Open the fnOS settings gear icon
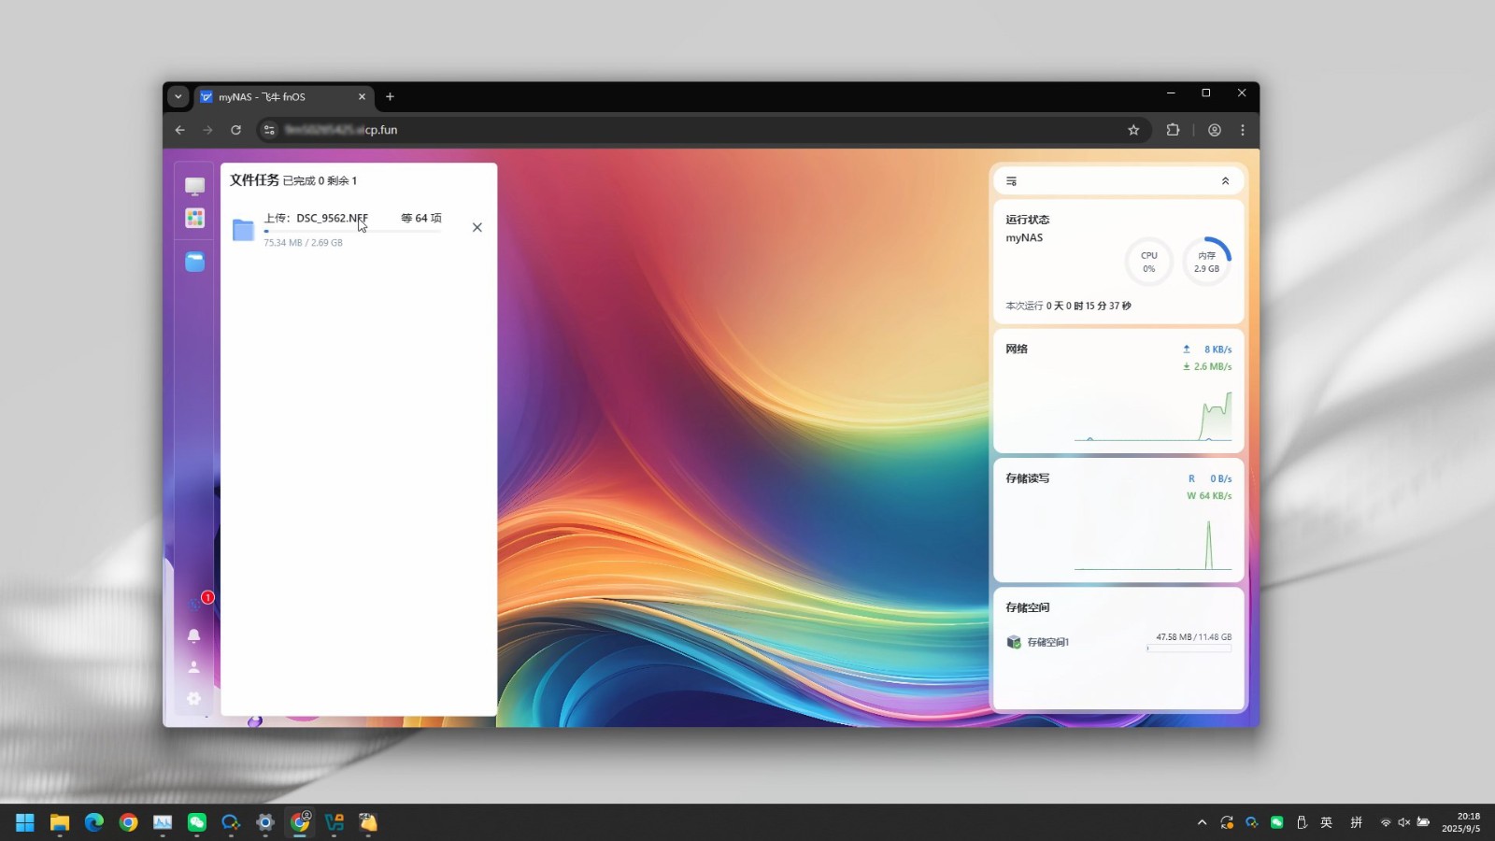This screenshot has width=1495, height=841. click(x=194, y=699)
